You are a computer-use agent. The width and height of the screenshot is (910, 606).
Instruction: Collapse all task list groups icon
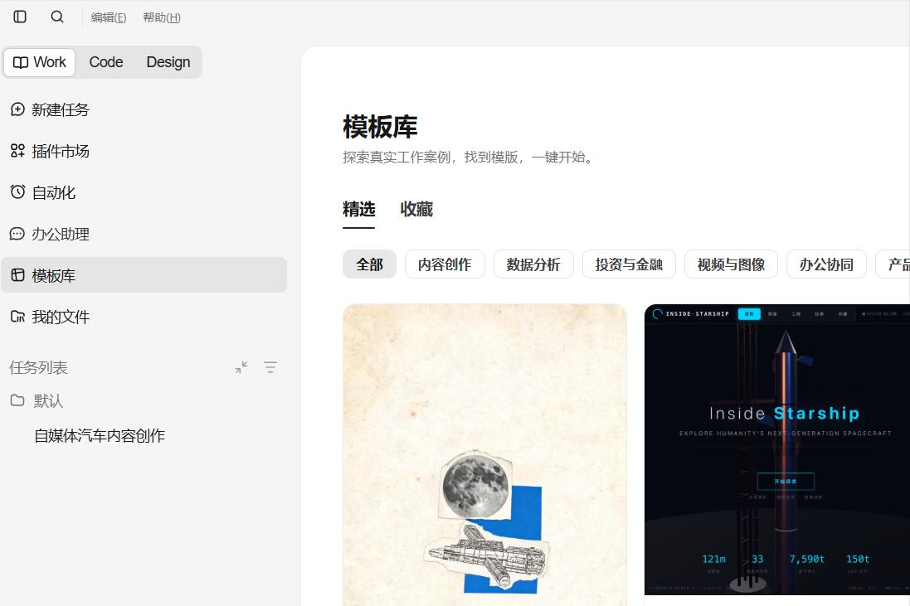pos(241,367)
